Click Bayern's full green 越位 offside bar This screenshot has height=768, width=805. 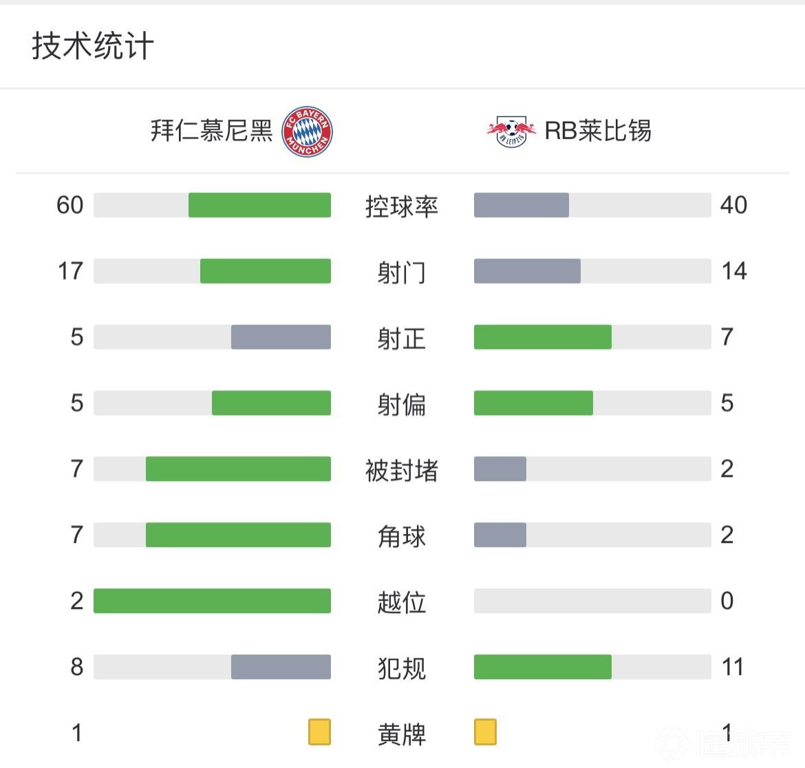pyautogui.click(x=212, y=601)
